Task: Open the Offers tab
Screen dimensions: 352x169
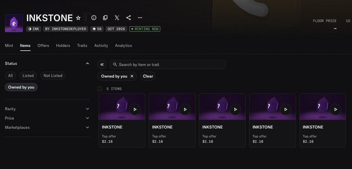Action: tap(43, 46)
